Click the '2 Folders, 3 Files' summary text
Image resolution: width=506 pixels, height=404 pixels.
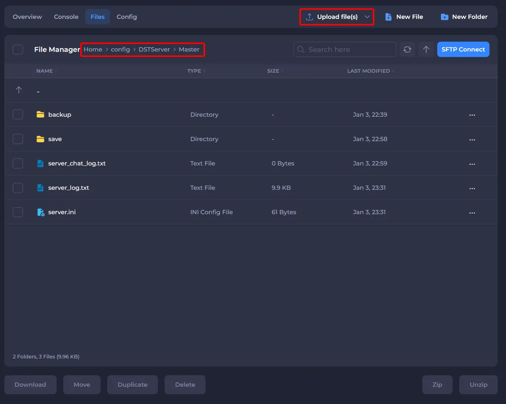pyautogui.click(x=46, y=356)
